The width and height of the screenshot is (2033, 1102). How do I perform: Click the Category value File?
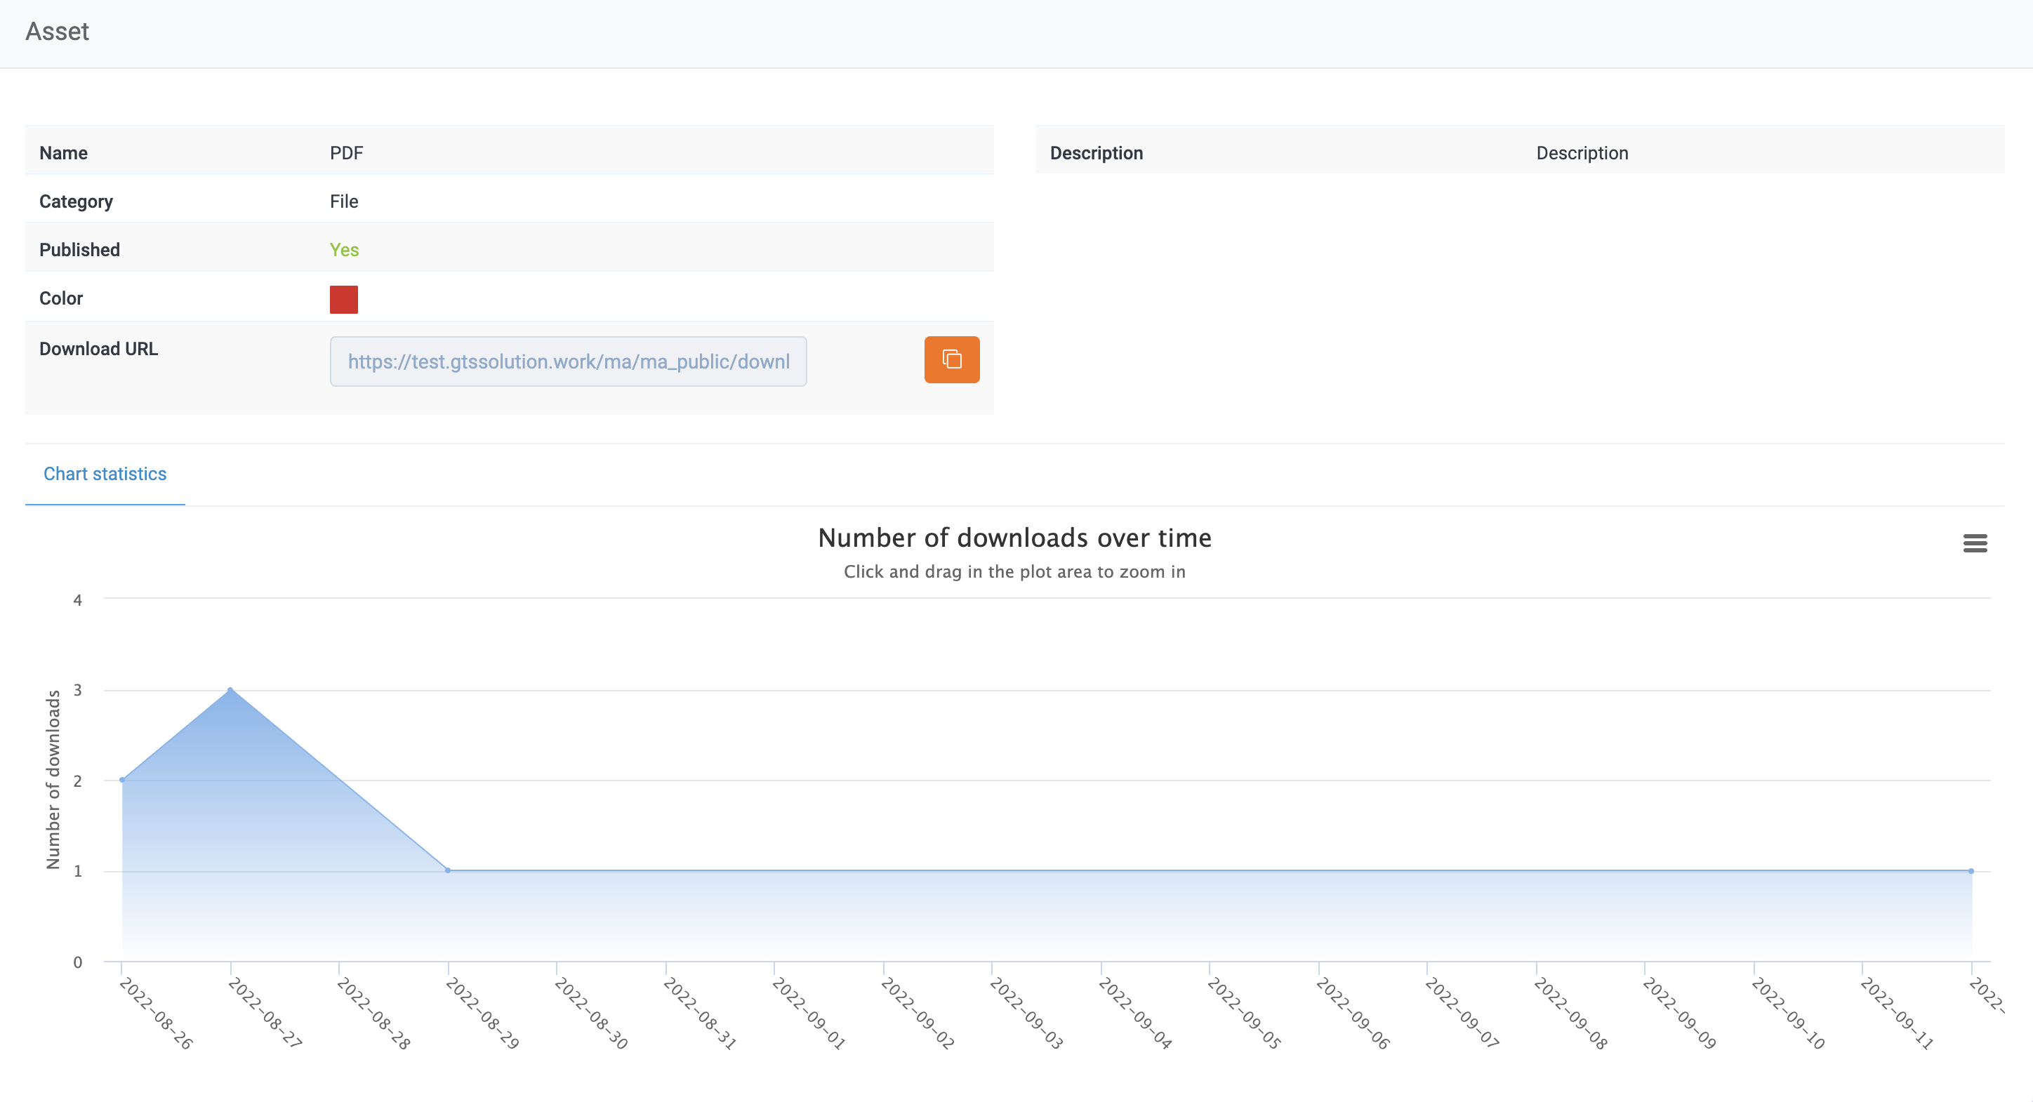pyautogui.click(x=344, y=201)
